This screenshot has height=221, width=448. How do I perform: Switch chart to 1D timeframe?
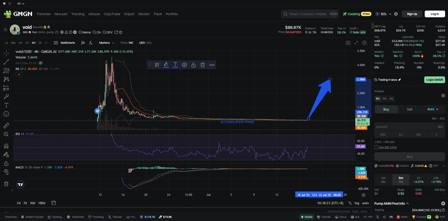(x=40, y=43)
